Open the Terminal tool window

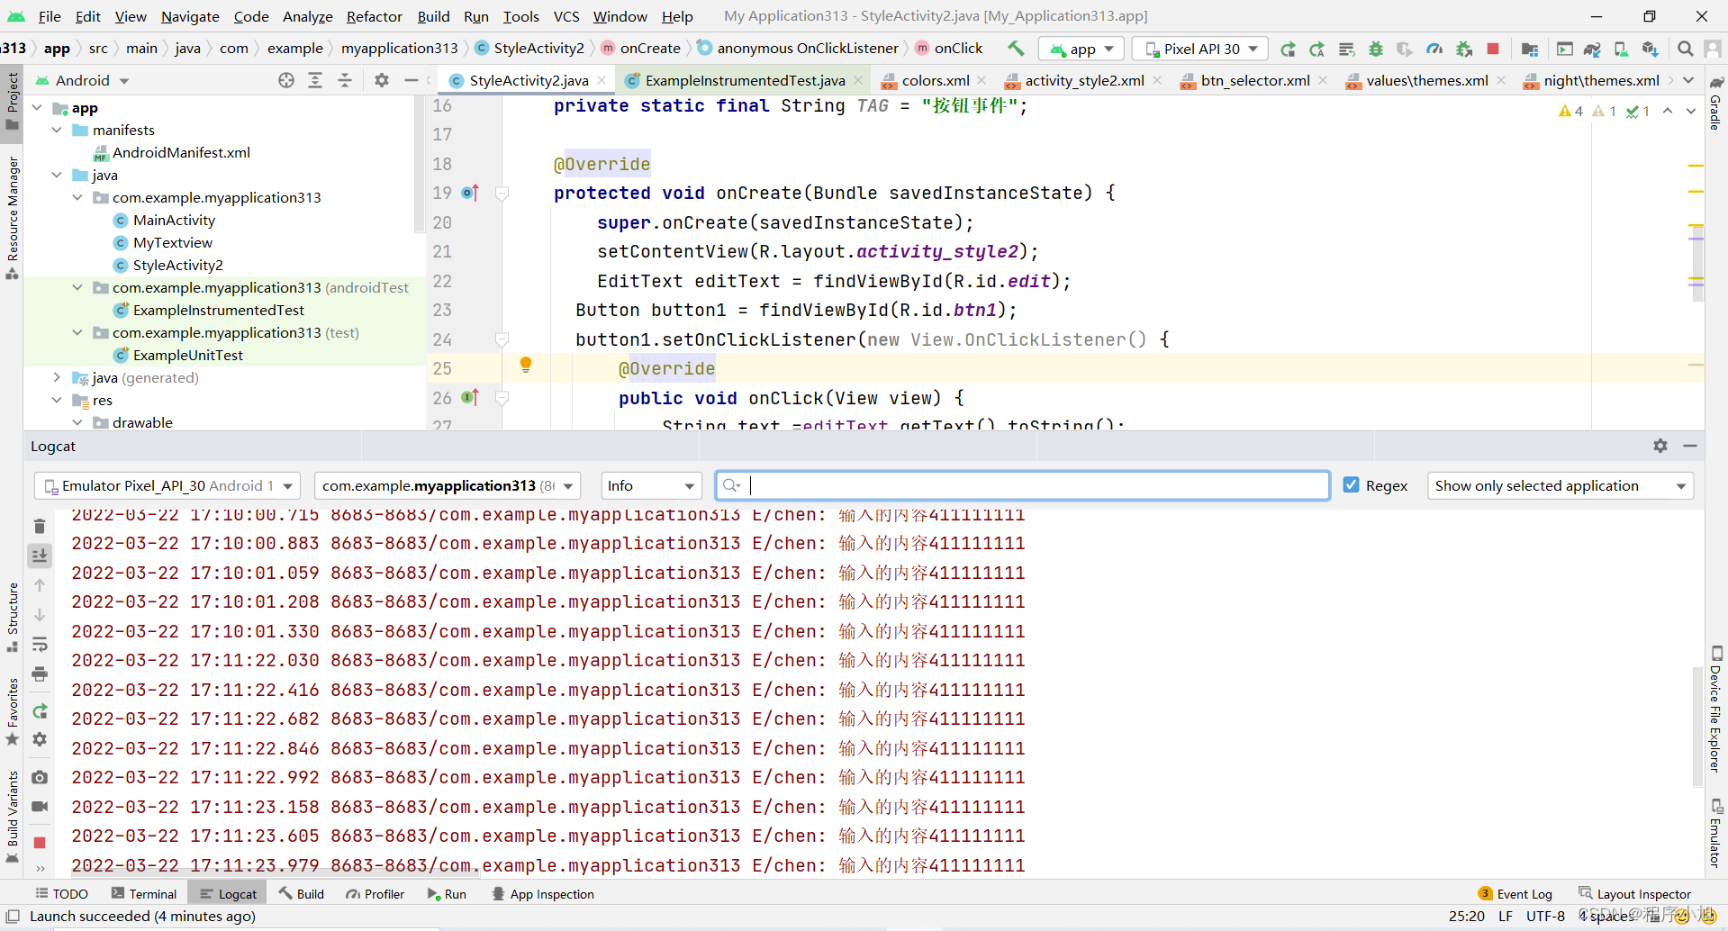point(144,894)
